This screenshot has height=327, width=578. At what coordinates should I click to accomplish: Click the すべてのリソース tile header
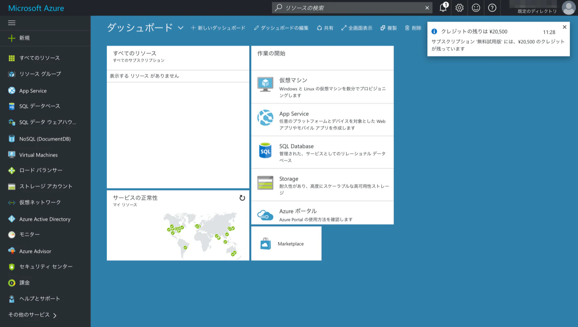178,58
